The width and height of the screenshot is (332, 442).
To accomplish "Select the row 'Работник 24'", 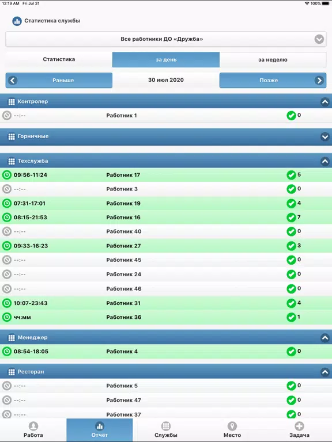I will click(x=166, y=275).
